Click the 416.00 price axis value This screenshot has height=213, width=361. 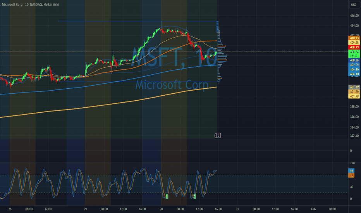coord(354,15)
